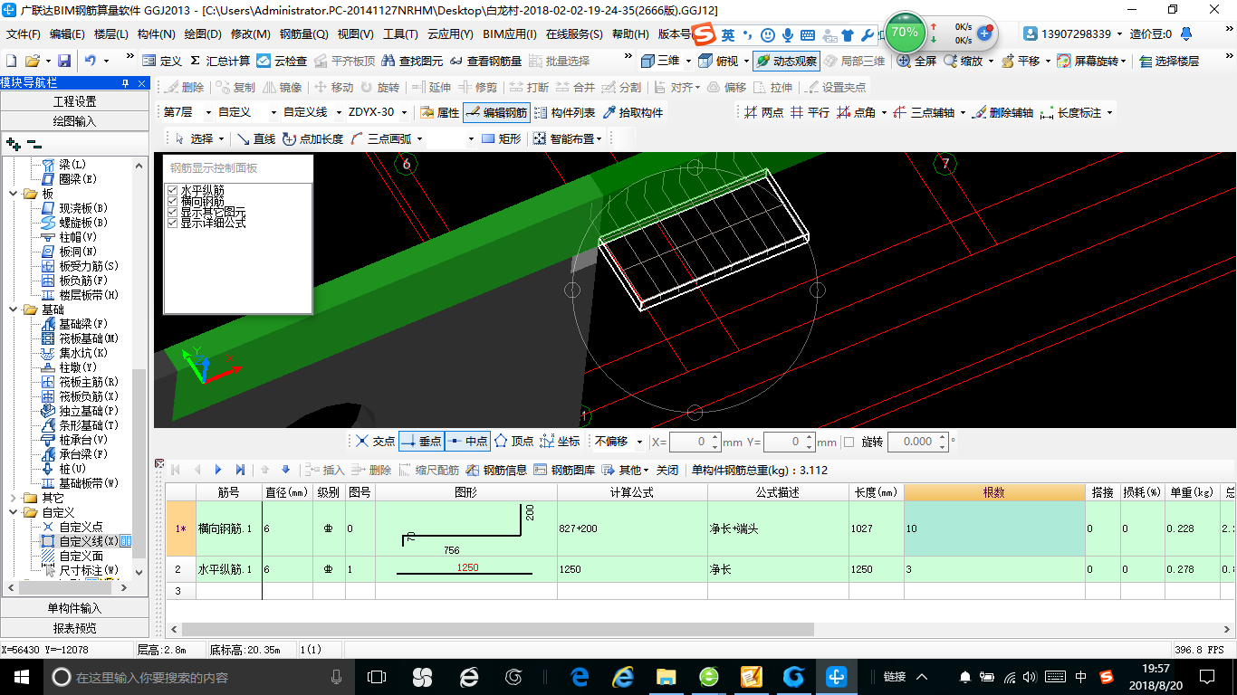Select the 矩形 rectangle drawing tool
Viewport: 1237px width, 695px height.
(x=501, y=138)
